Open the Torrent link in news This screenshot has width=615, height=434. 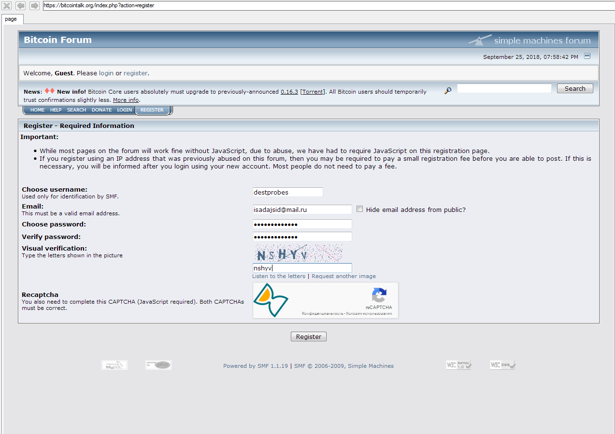pos(313,92)
